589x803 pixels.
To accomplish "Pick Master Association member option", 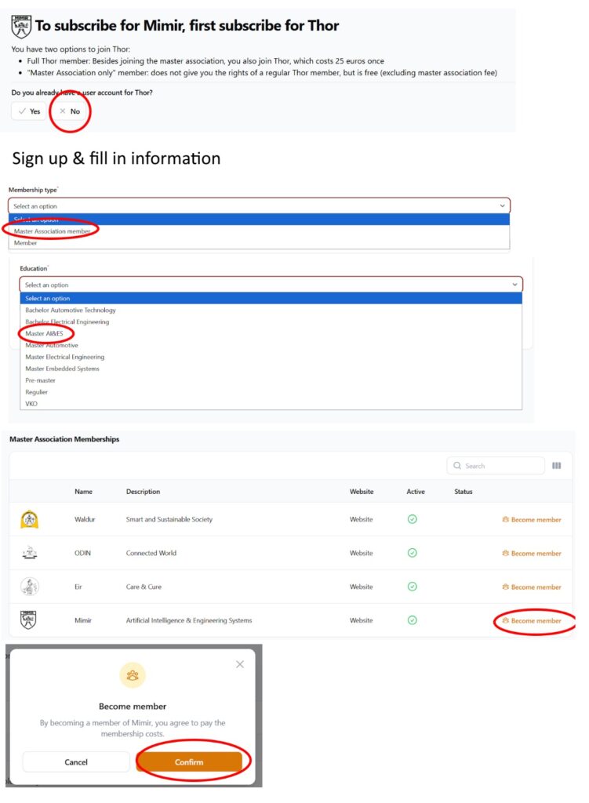I will [x=52, y=231].
